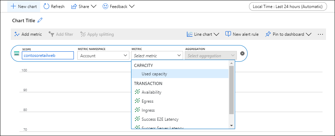Image resolution: width=335 pixels, height=136 pixels.
Task: Click the contosoretailweb scope field
Action: 48,56
